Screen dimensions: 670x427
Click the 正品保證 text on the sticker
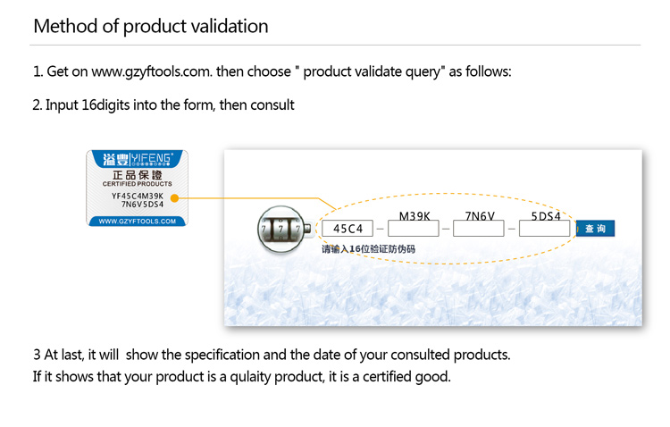click(x=138, y=175)
